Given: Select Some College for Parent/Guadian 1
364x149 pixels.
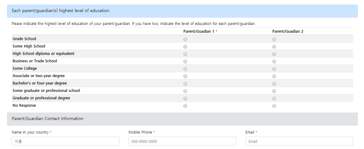Looking at the screenshot, I should (185, 69).
